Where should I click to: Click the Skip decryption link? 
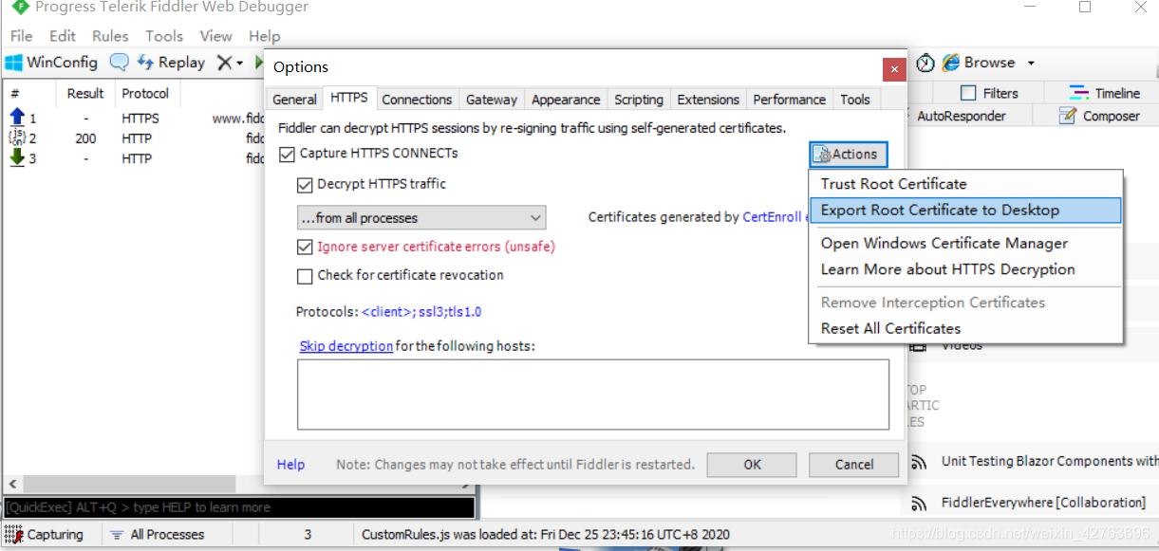coord(346,346)
